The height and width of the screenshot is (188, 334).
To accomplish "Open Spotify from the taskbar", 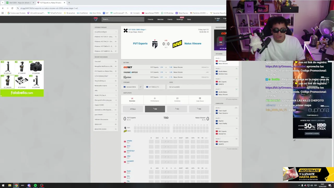I will tap(35, 185).
